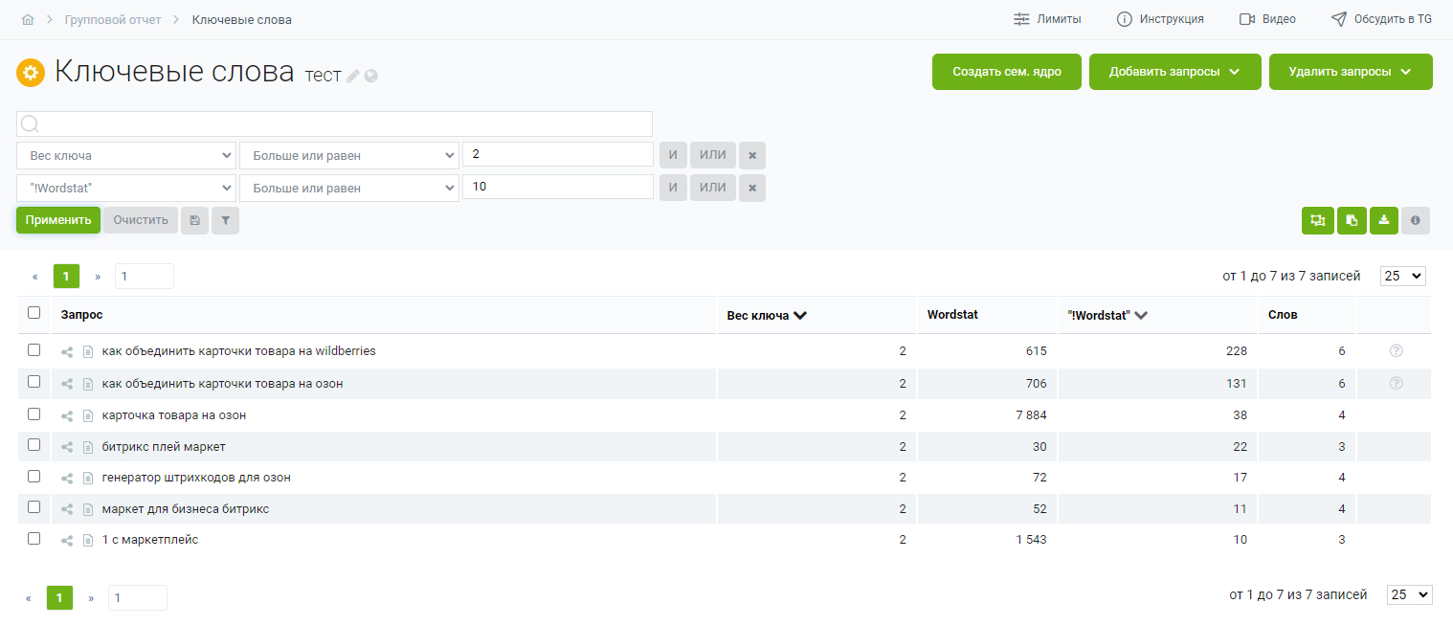
Task: Check the "1 с маркетплейс" row
Action: click(34, 538)
